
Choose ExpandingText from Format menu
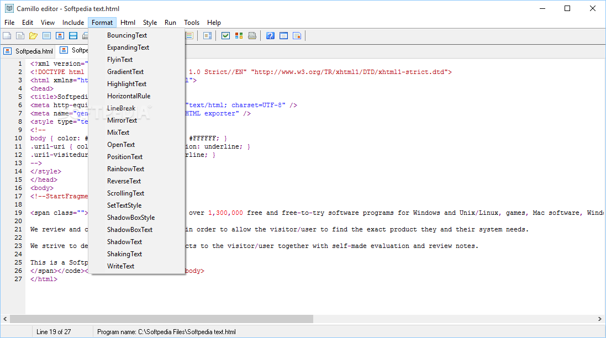click(137, 47)
